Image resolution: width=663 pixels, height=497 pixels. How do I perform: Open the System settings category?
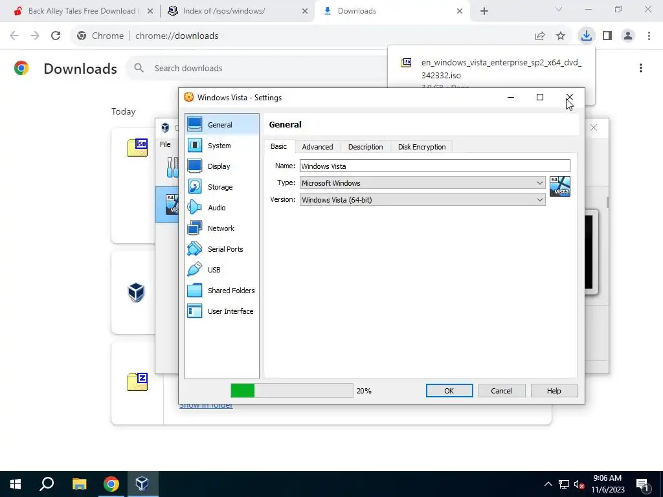(222, 146)
